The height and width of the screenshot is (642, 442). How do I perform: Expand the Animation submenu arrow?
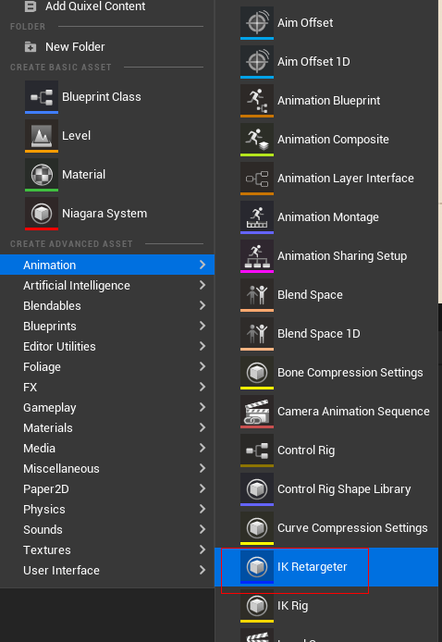[x=203, y=265]
